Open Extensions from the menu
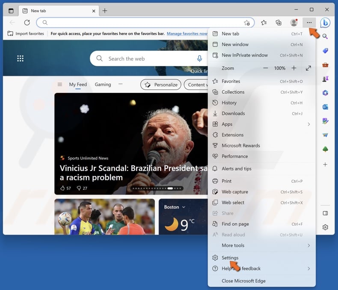338x290 pixels. click(x=262, y=135)
